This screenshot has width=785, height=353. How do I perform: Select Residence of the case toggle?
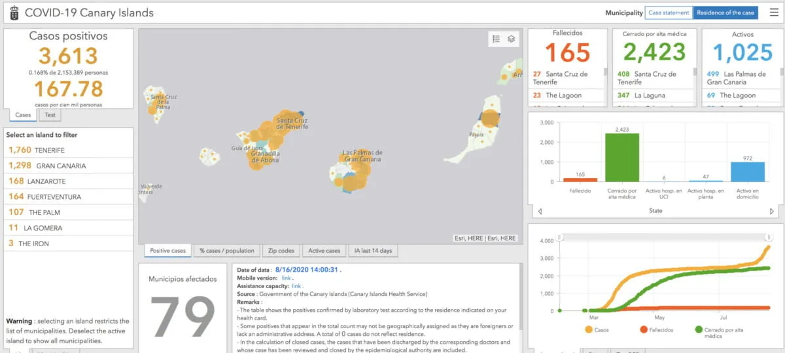click(725, 12)
